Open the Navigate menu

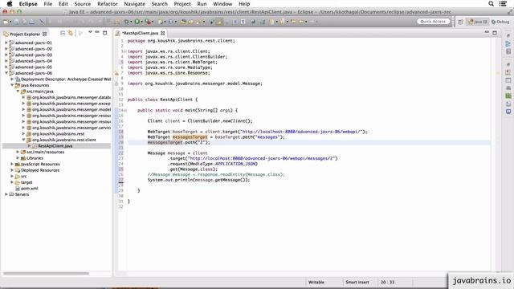point(134,4)
